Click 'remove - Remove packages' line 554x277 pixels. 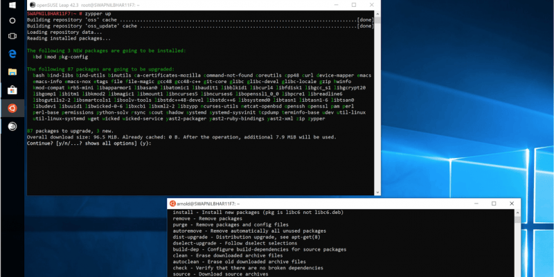tap(207, 218)
